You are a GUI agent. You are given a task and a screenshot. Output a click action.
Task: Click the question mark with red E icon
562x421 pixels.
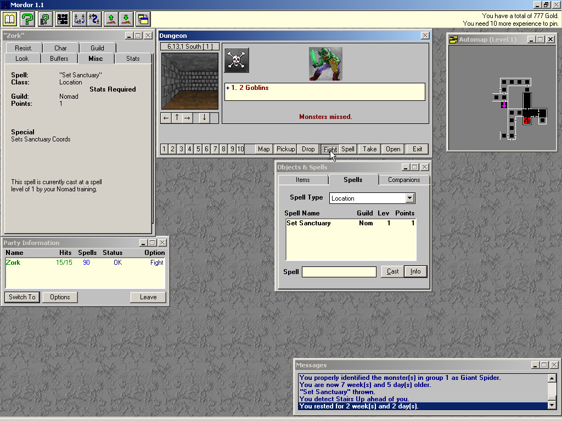45,19
